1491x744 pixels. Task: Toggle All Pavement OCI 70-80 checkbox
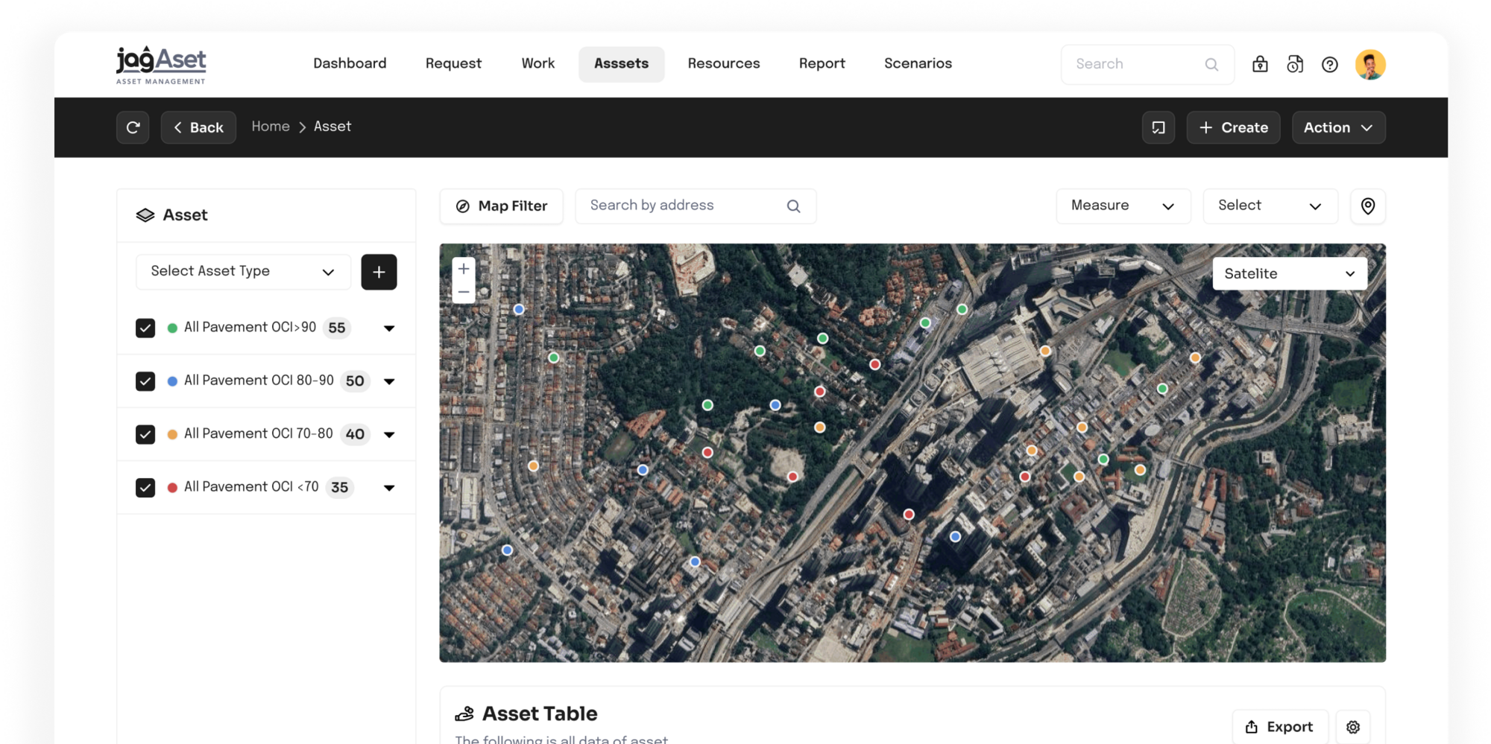[145, 434]
